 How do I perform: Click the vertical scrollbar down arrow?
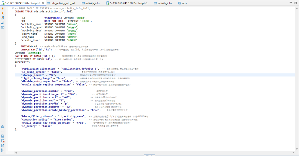tap(297, 149)
